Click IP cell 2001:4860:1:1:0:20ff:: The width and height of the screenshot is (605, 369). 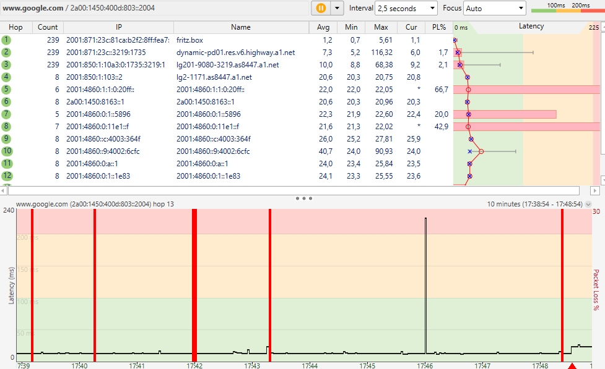(x=100, y=89)
